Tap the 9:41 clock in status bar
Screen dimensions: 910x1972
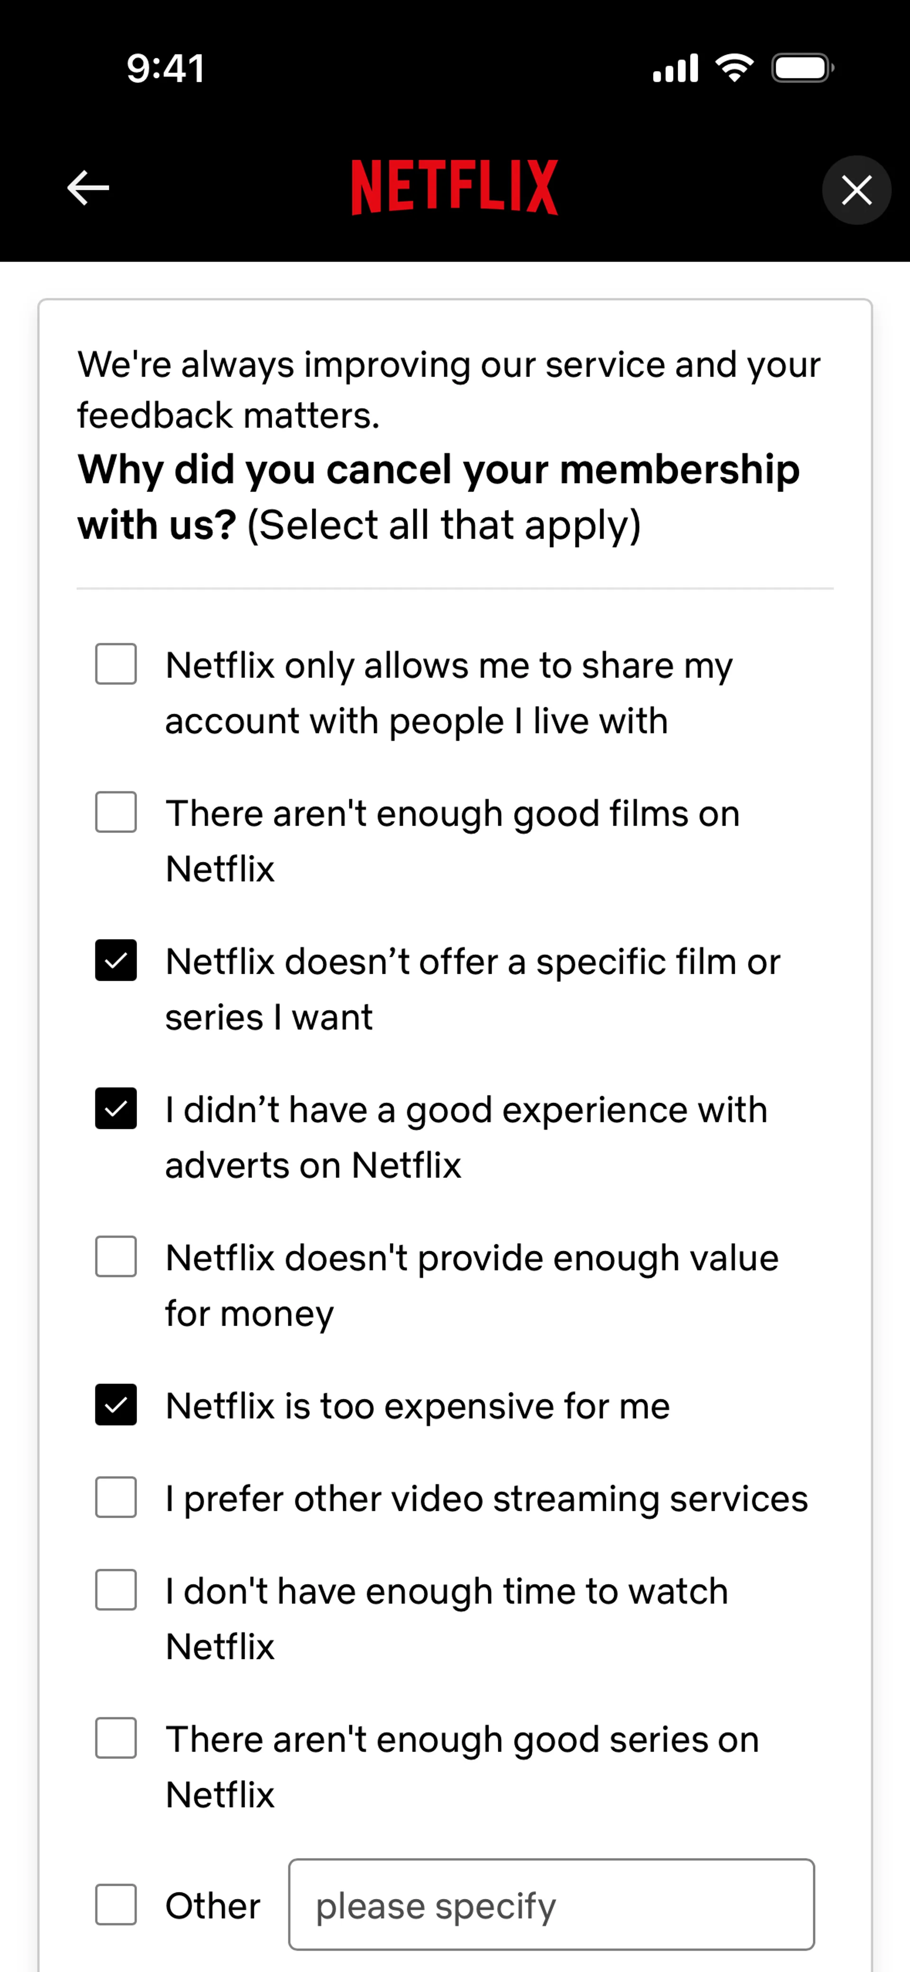click(165, 69)
